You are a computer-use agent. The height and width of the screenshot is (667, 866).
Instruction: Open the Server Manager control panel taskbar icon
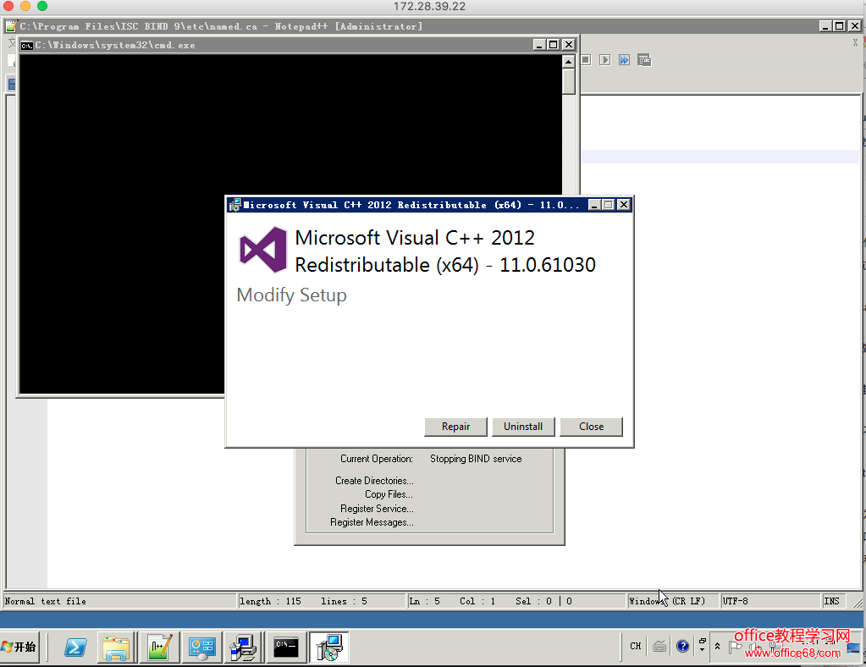(x=201, y=648)
